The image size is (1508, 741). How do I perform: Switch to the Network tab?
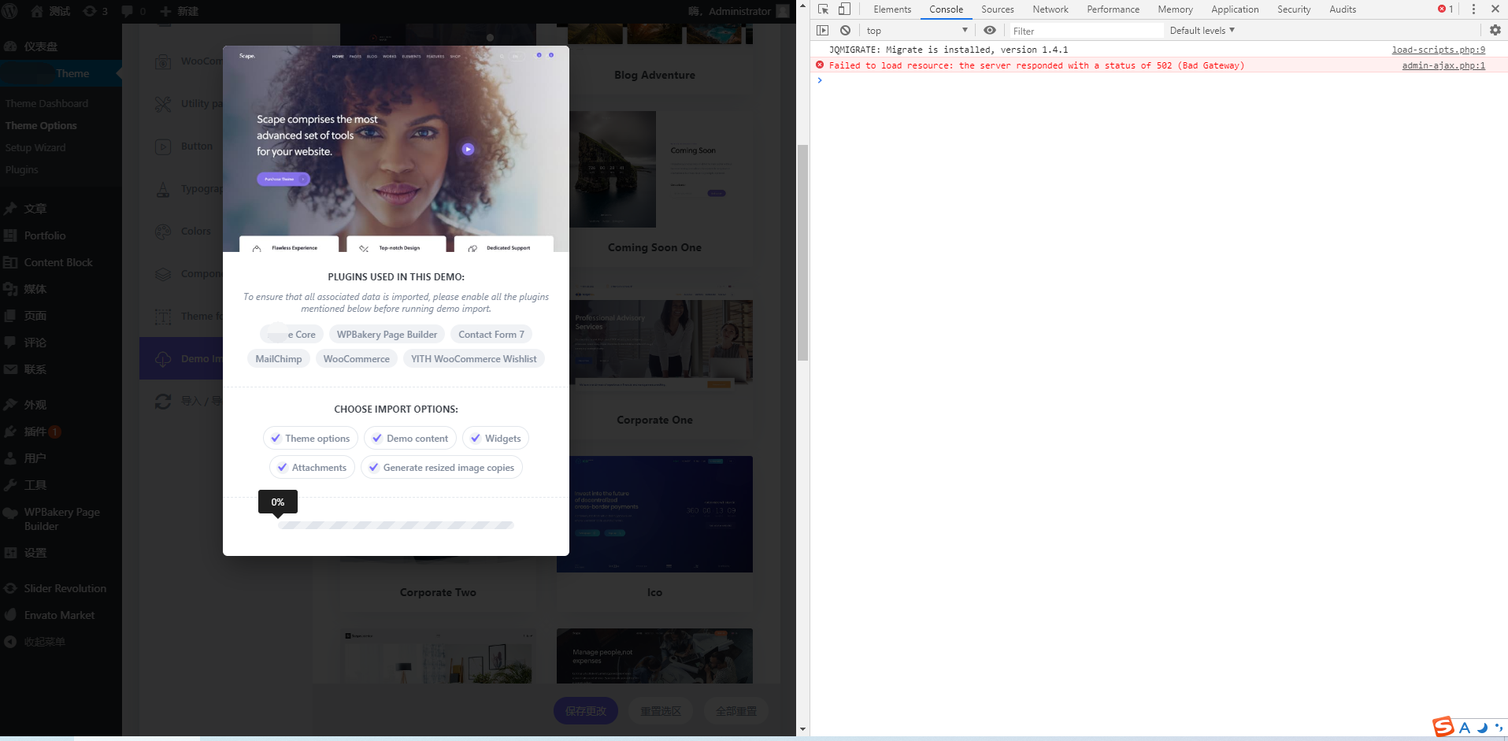click(x=1050, y=9)
